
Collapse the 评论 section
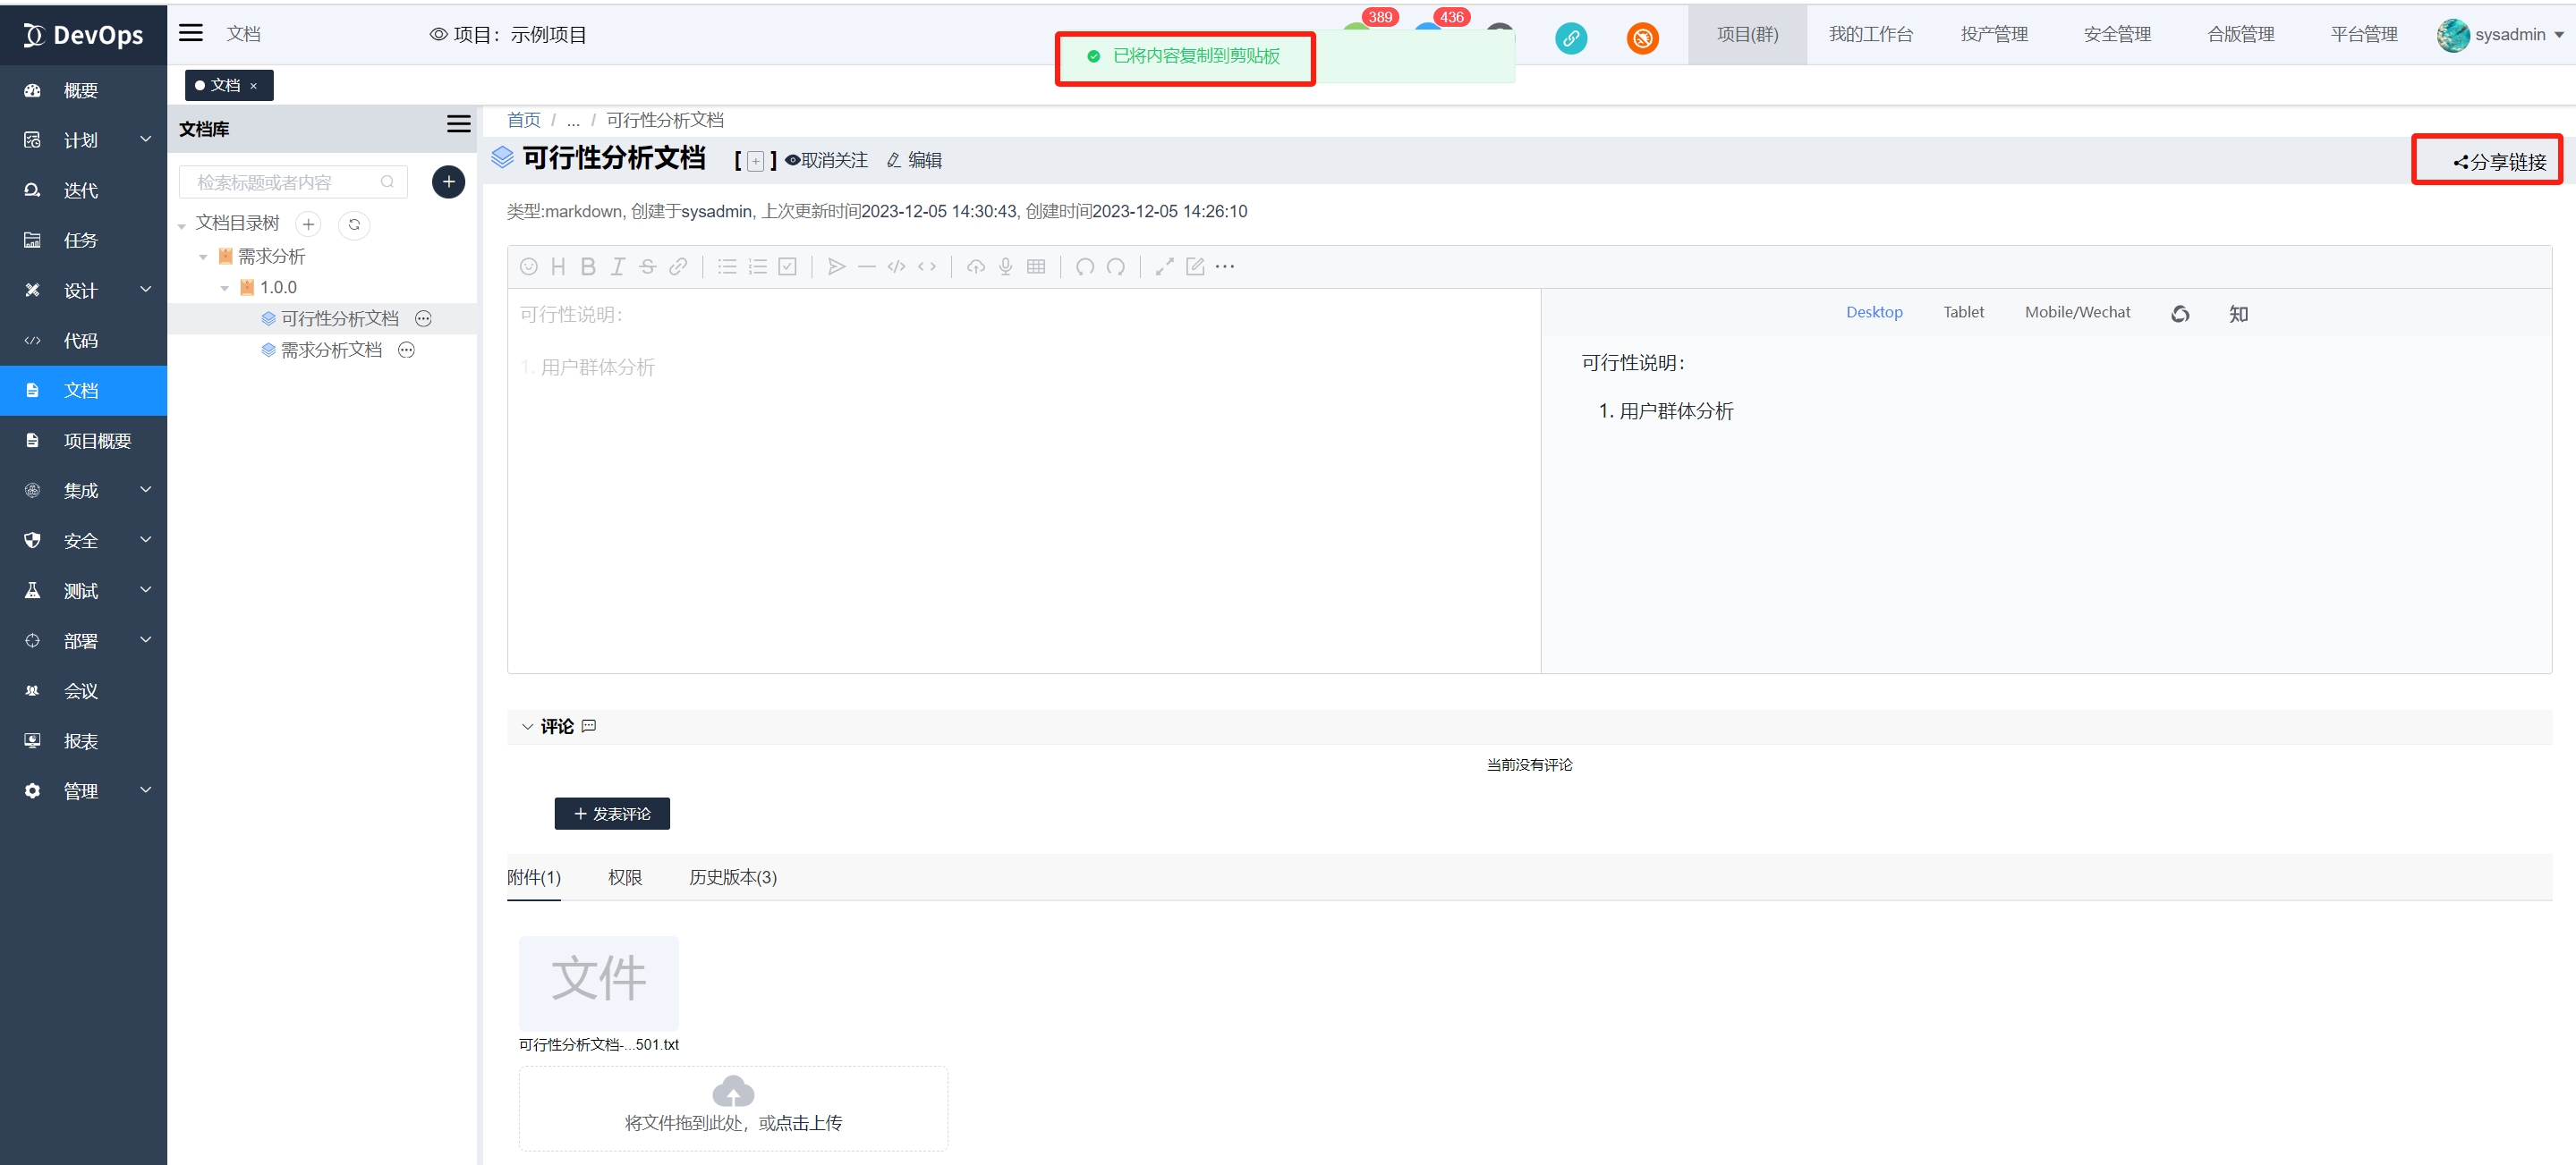(x=527, y=726)
